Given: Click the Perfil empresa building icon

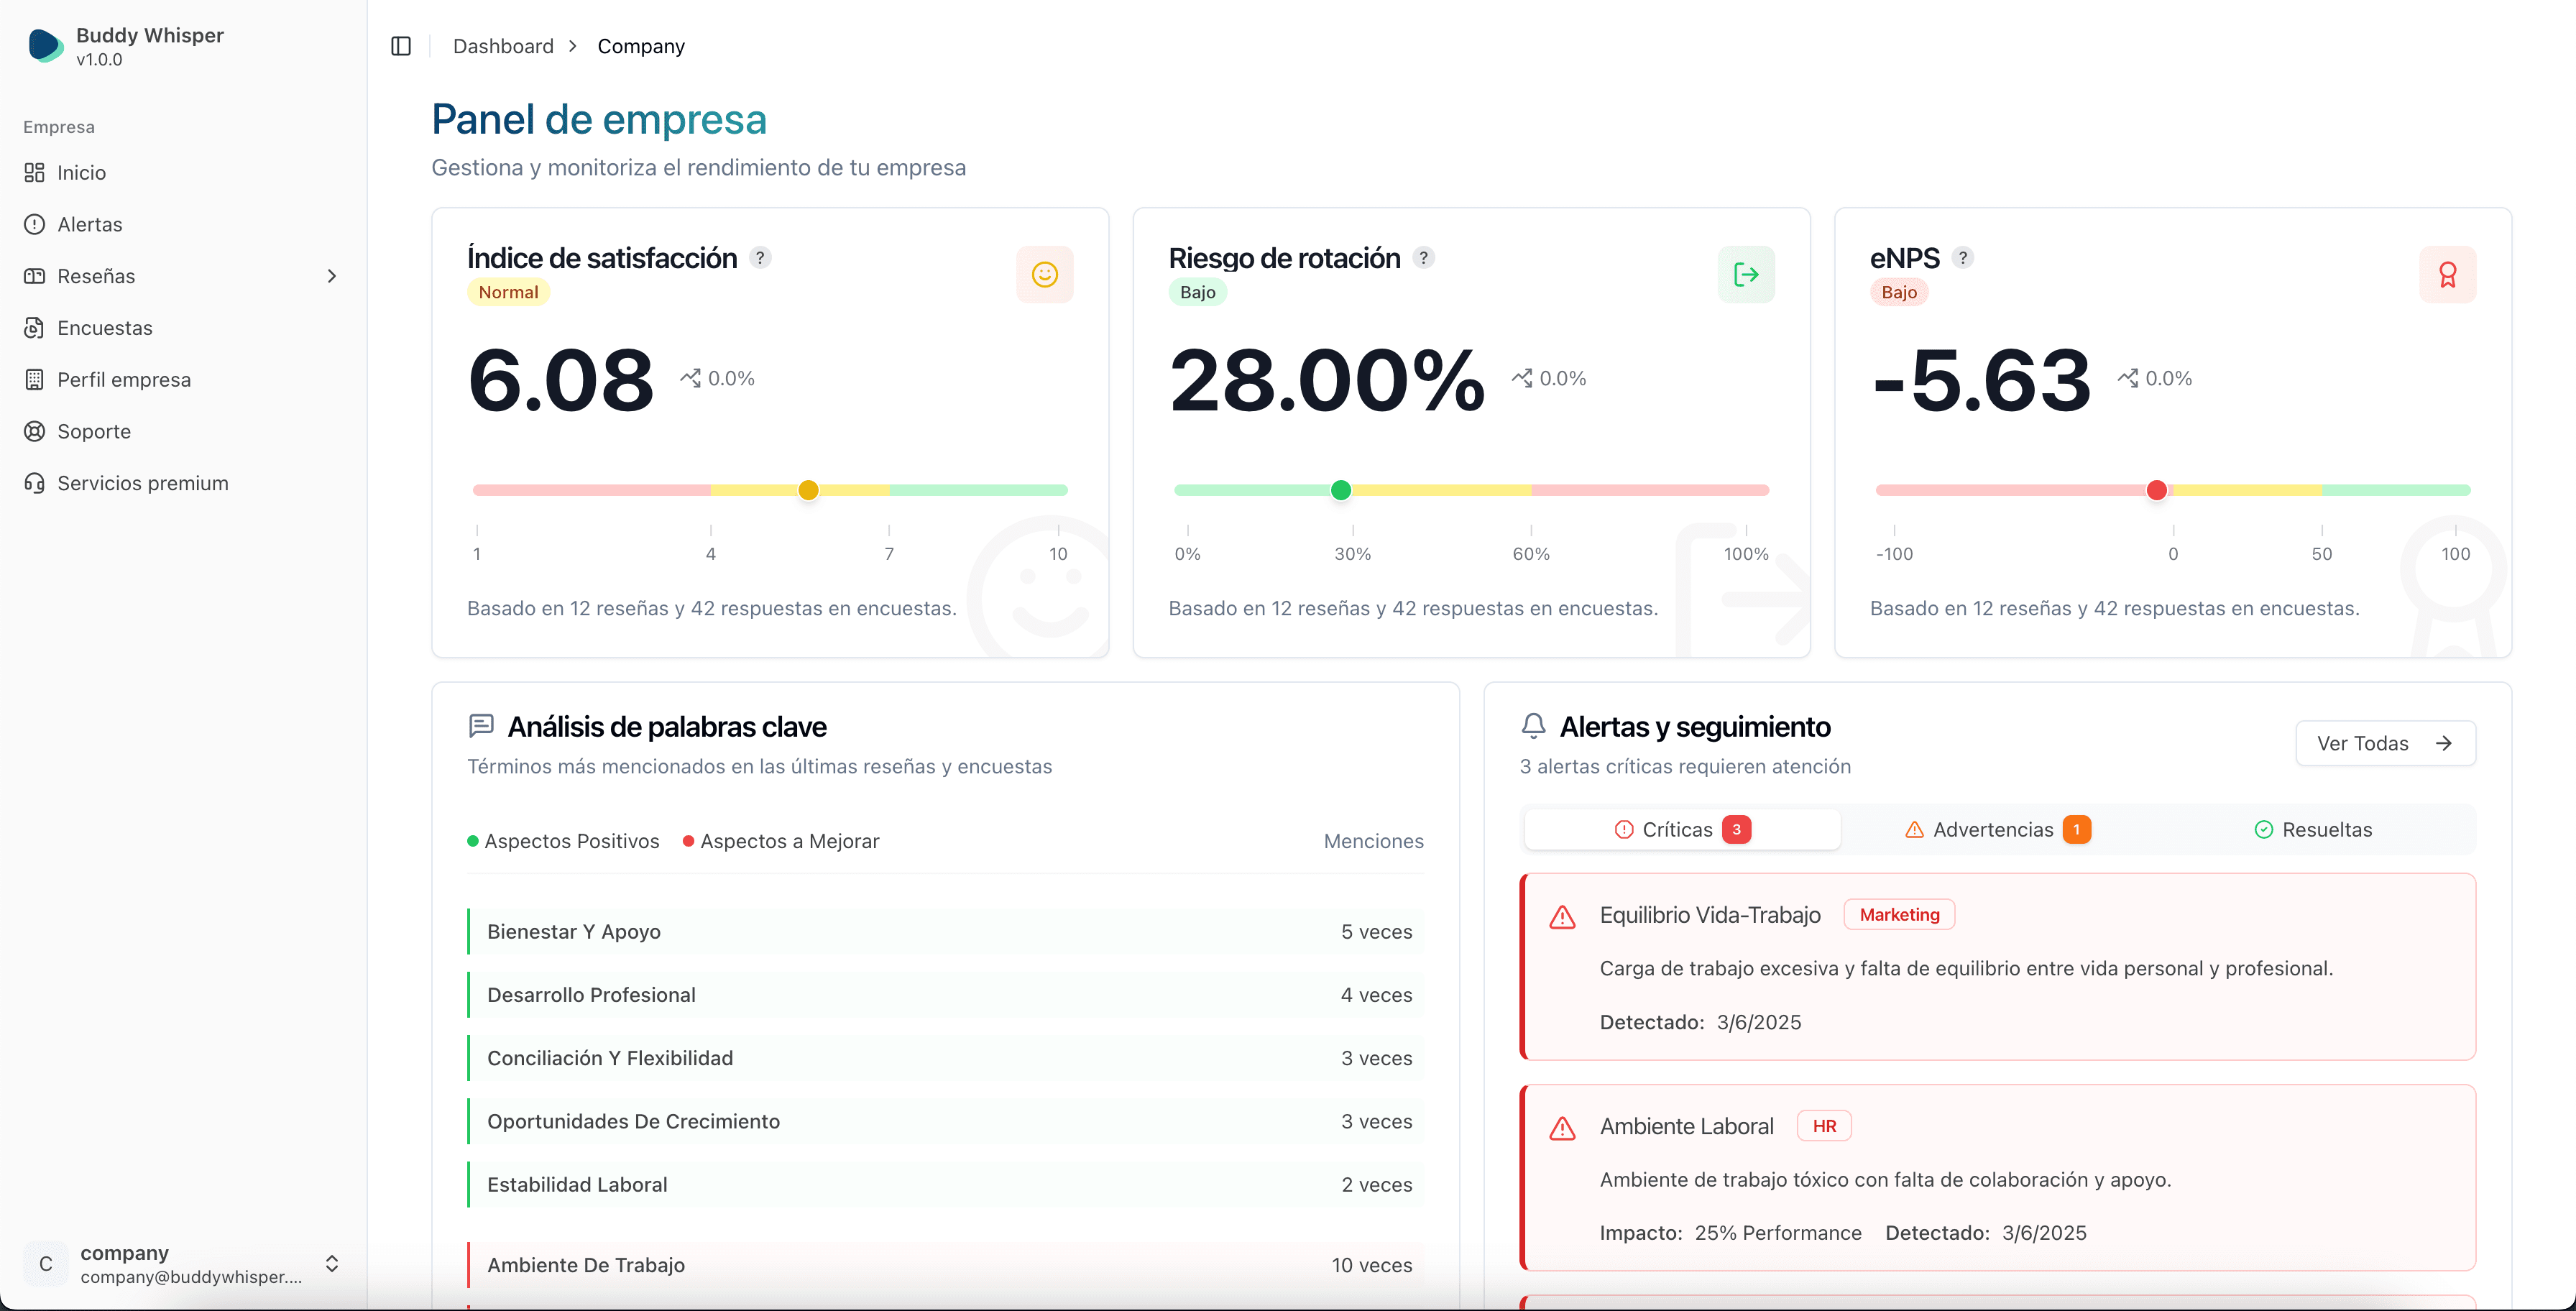Looking at the screenshot, I should pos(34,380).
